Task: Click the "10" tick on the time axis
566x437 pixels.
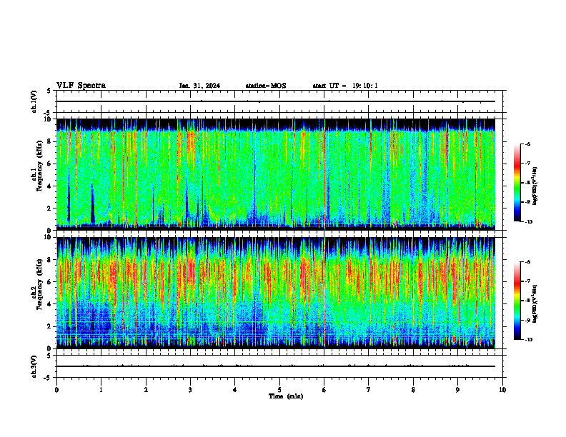Action: (x=502, y=390)
